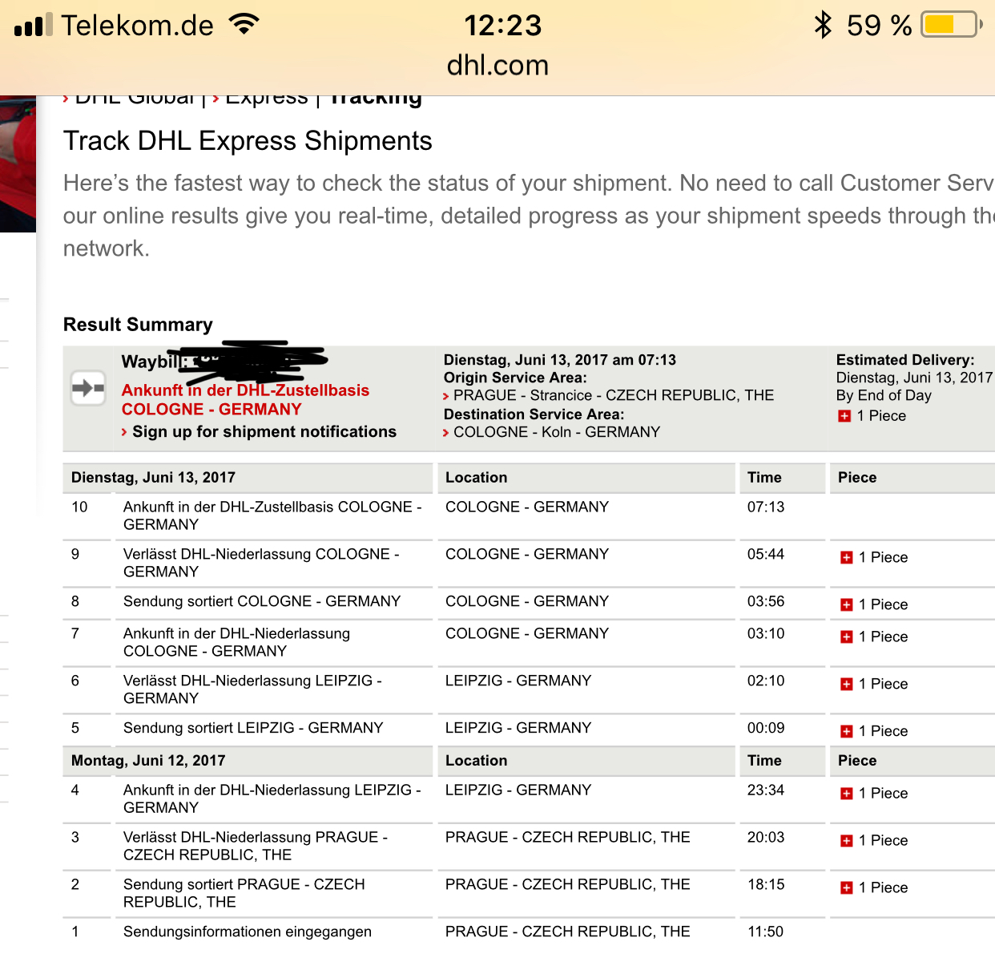Image resolution: width=995 pixels, height=958 pixels.
Task: Click the red DHL banner image at left
Action: [18, 164]
